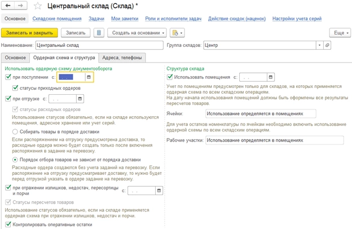Toggle 'статусы приходных ордеров' checkbox
352x229 pixels.
pyautogui.click(x=15, y=88)
